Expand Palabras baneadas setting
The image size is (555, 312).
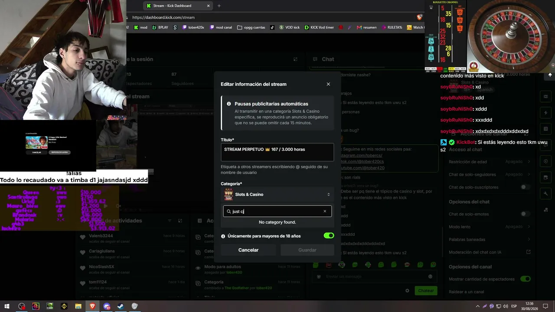[490, 239]
